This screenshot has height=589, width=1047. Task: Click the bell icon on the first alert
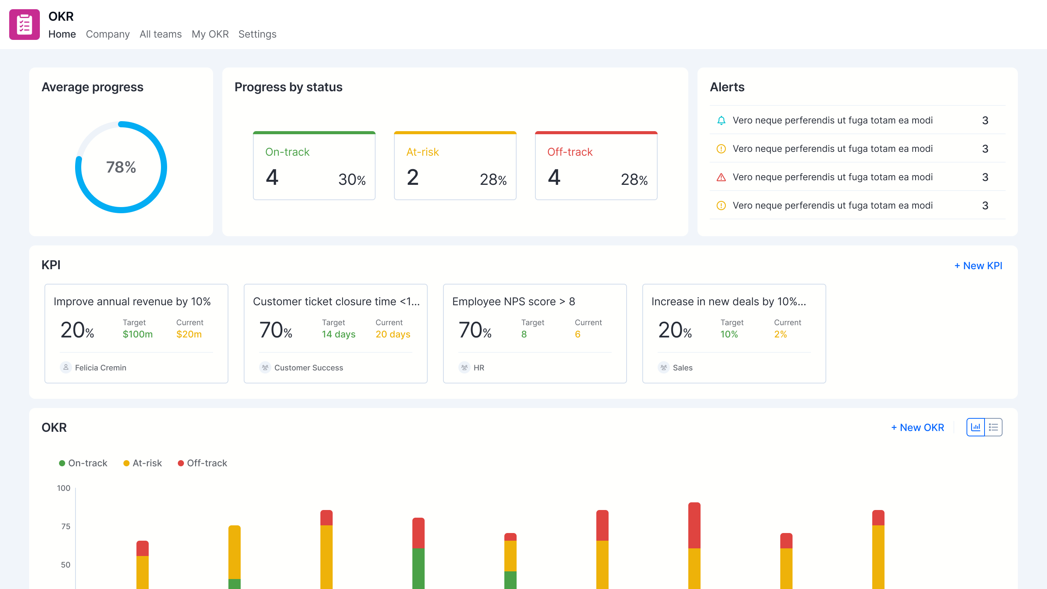721,120
